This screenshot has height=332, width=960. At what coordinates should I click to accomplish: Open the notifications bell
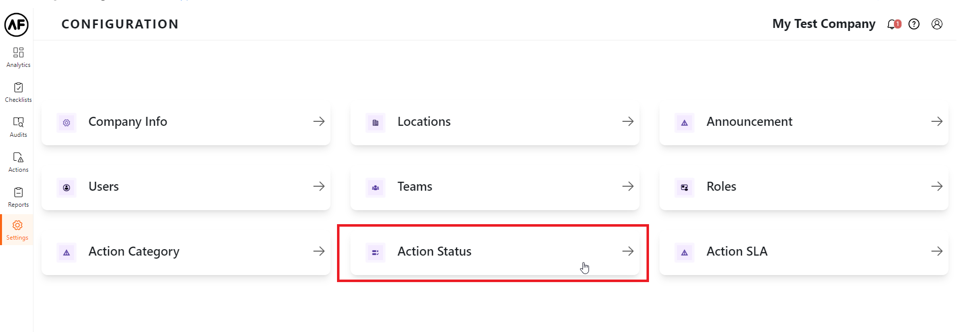(892, 24)
